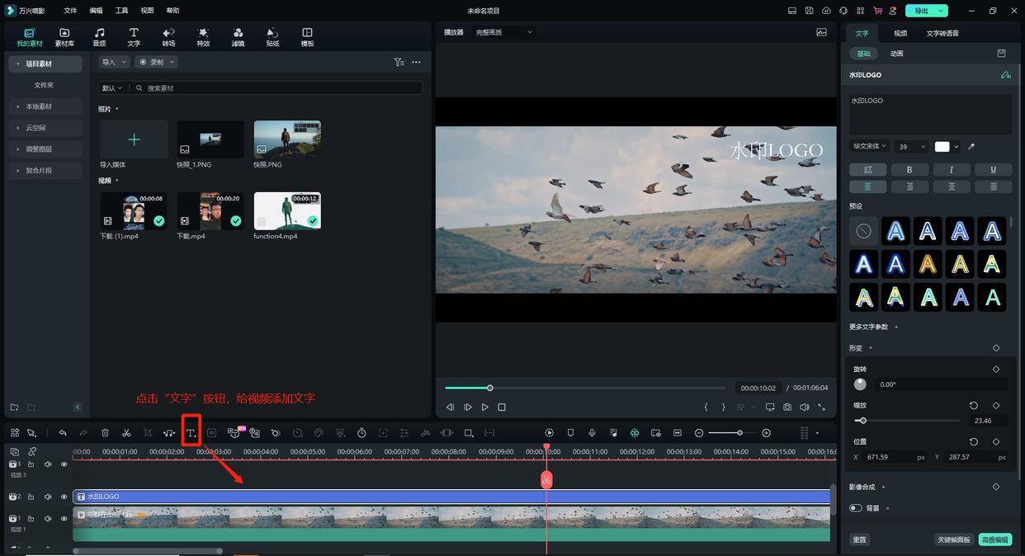Click the microphone voiceover icon
The width and height of the screenshot is (1025, 556).
coord(592,433)
